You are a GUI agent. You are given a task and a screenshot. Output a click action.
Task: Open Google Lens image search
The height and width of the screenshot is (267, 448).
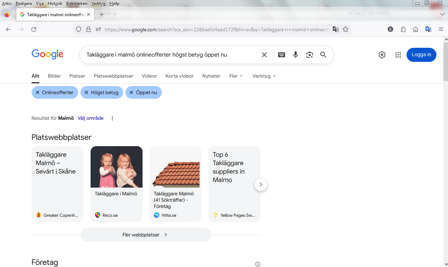tap(309, 55)
